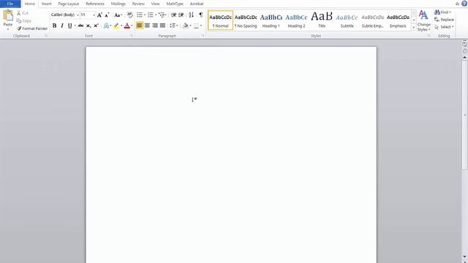The width and height of the screenshot is (468, 263).
Task: Expand the highlight color arrow
Action: point(121,26)
